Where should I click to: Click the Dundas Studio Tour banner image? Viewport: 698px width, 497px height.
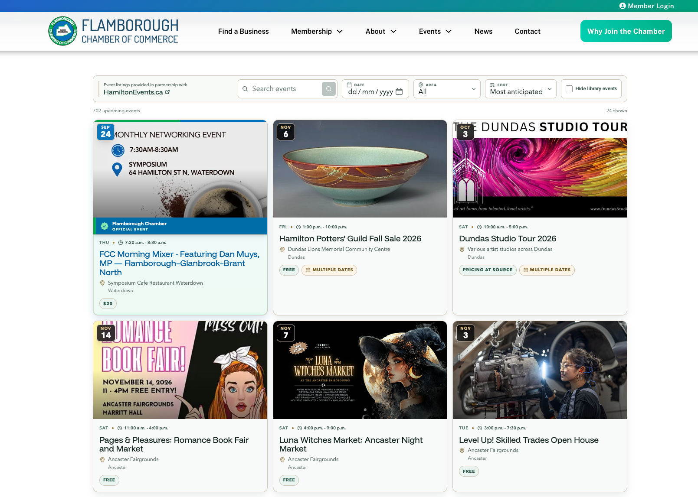pos(540,169)
